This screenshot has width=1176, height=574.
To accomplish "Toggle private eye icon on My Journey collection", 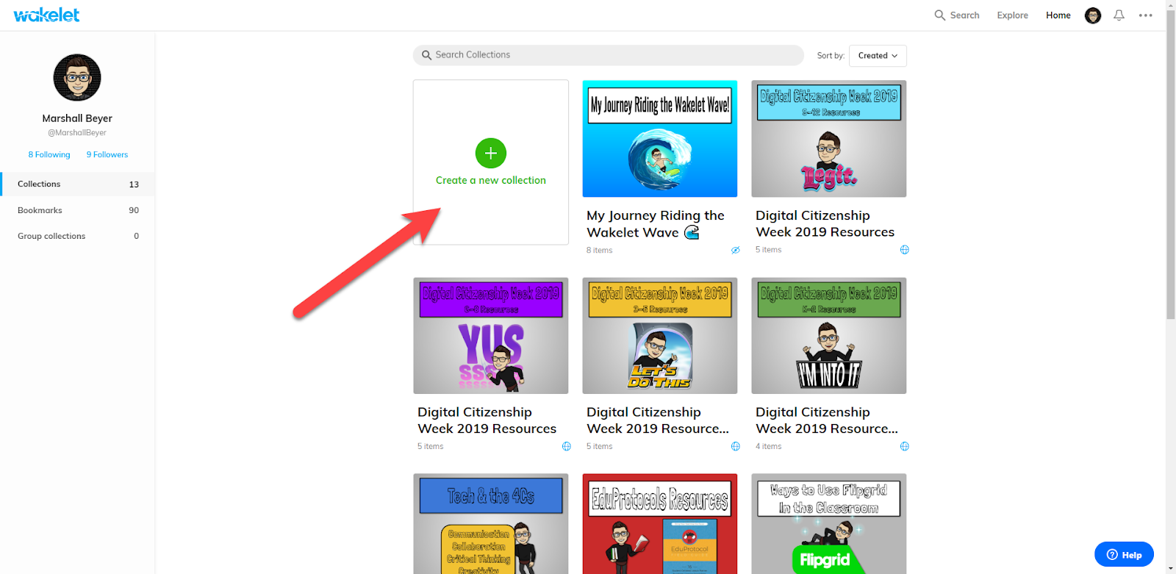I will pos(735,250).
